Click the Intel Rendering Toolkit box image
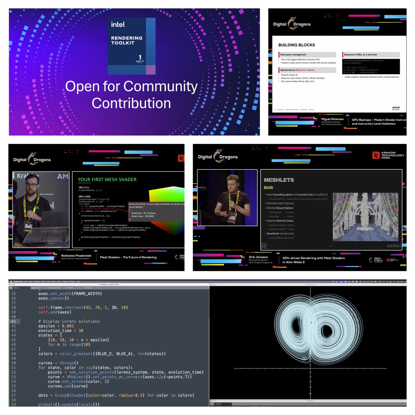415x415 pixels. pyautogui.click(x=131, y=46)
